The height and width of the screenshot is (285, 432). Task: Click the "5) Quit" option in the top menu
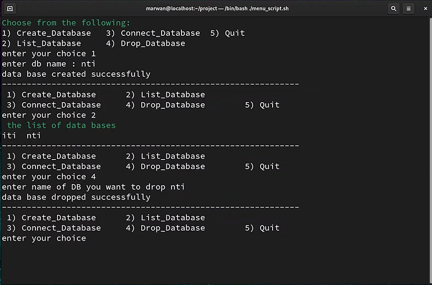click(228, 33)
